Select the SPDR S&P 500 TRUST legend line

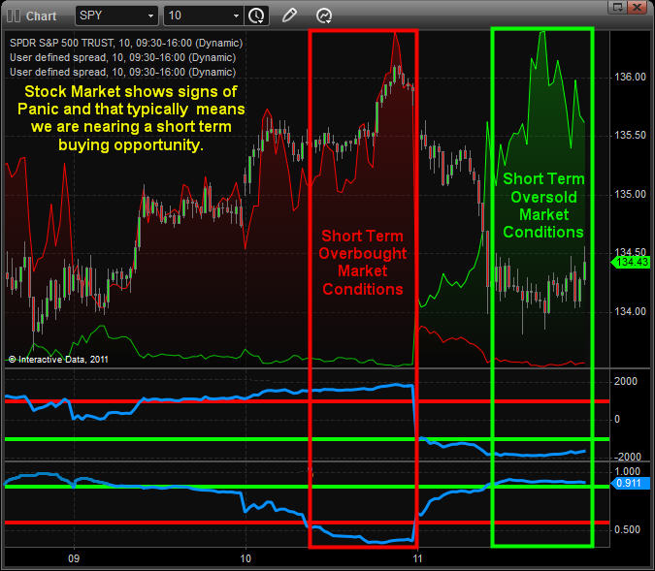click(126, 43)
